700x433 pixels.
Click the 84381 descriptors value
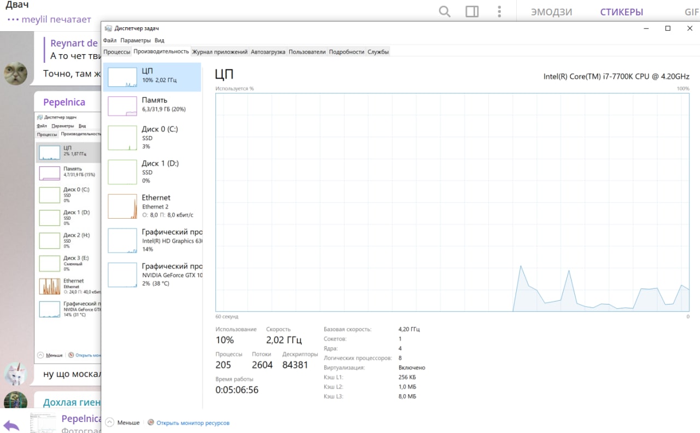[x=295, y=365]
